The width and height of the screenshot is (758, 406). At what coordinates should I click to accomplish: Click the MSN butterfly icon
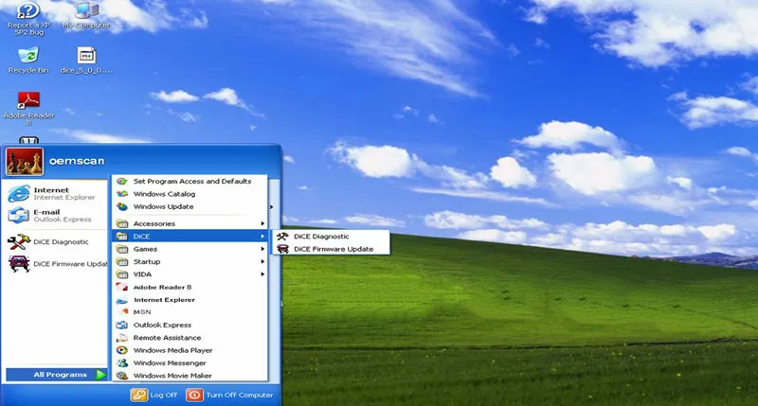click(122, 312)
